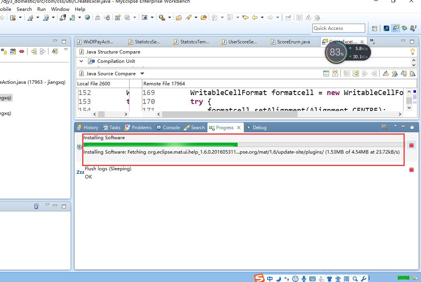This screenshot has height=282, width=421.
Task: Toggle the punctuation mode icon in input bar
Action: tap(286, 279)
